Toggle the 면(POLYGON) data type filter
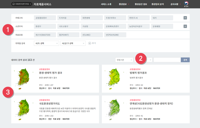Viewport: 200px width, 128px height. tap(115, 35)
